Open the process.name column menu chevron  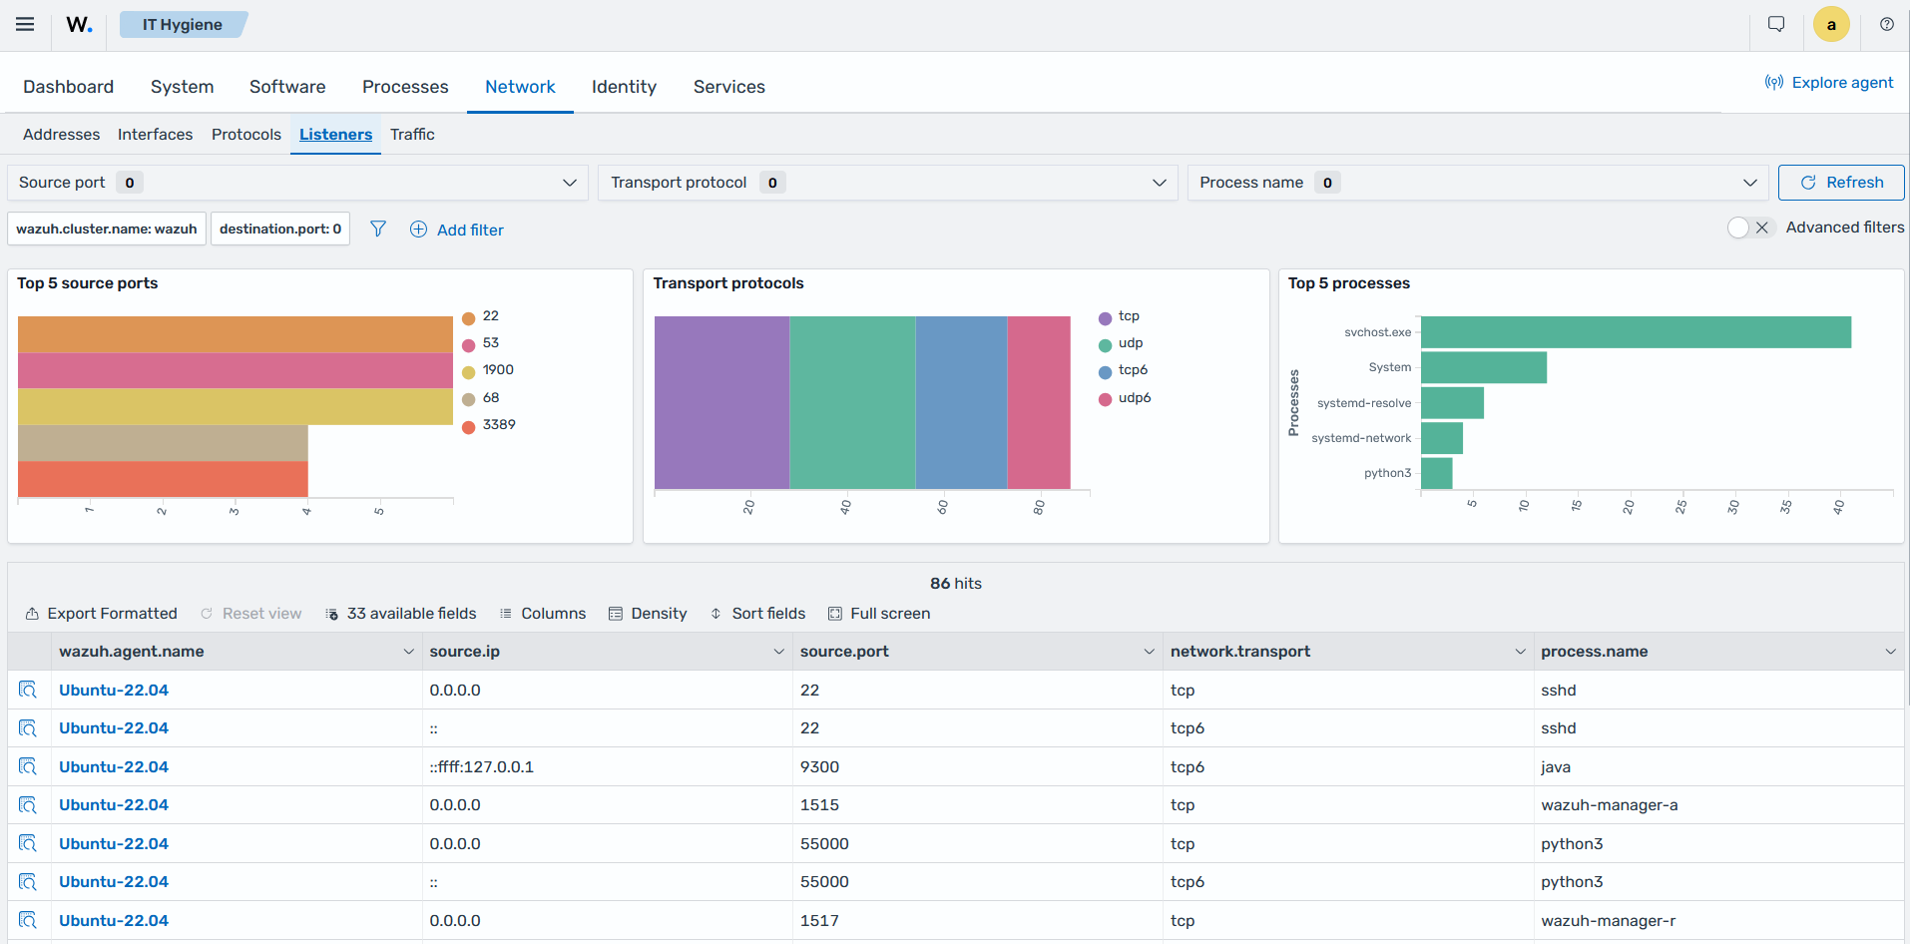[x=1890, y=652]
